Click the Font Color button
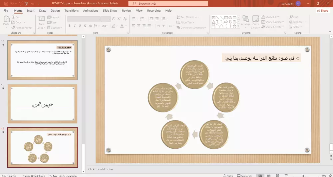This screenshot has width=333, height=177. click(122, 26)
